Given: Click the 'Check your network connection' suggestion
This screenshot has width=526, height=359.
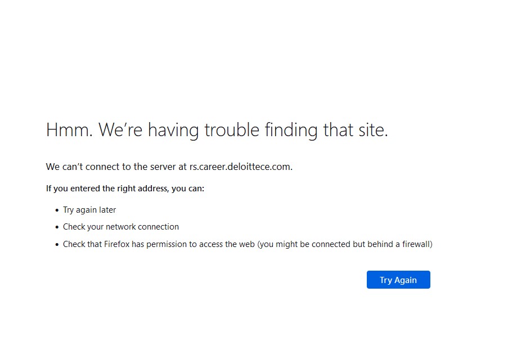Looking at the screenshot, I should pyautogui.click(x=121, y=227).
